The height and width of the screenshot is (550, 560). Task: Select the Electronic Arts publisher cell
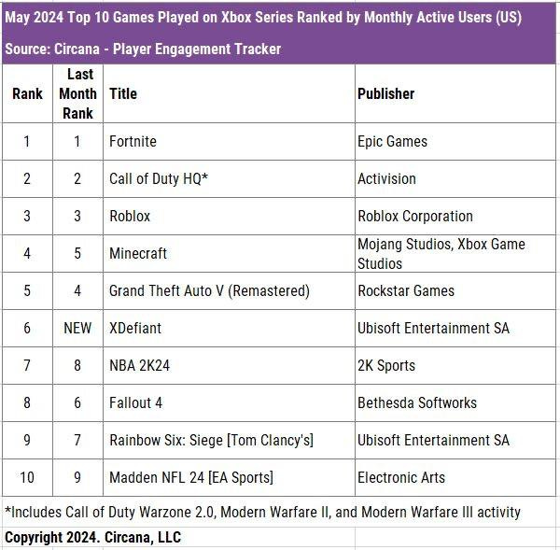401,478
